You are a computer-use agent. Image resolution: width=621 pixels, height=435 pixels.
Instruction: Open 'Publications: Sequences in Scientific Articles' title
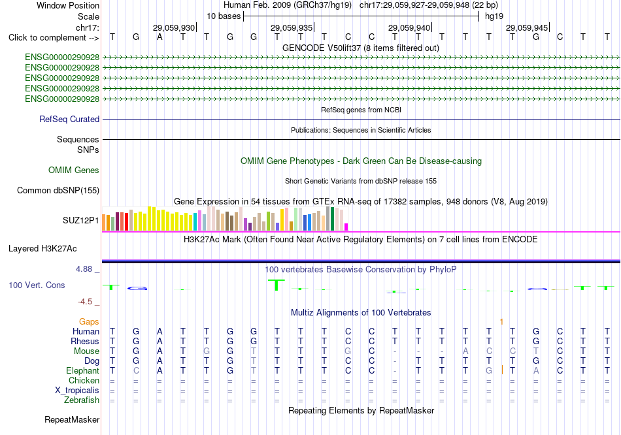(x=361, y=130)
